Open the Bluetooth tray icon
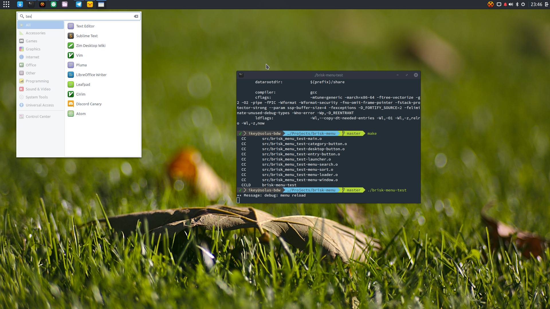 517,4
